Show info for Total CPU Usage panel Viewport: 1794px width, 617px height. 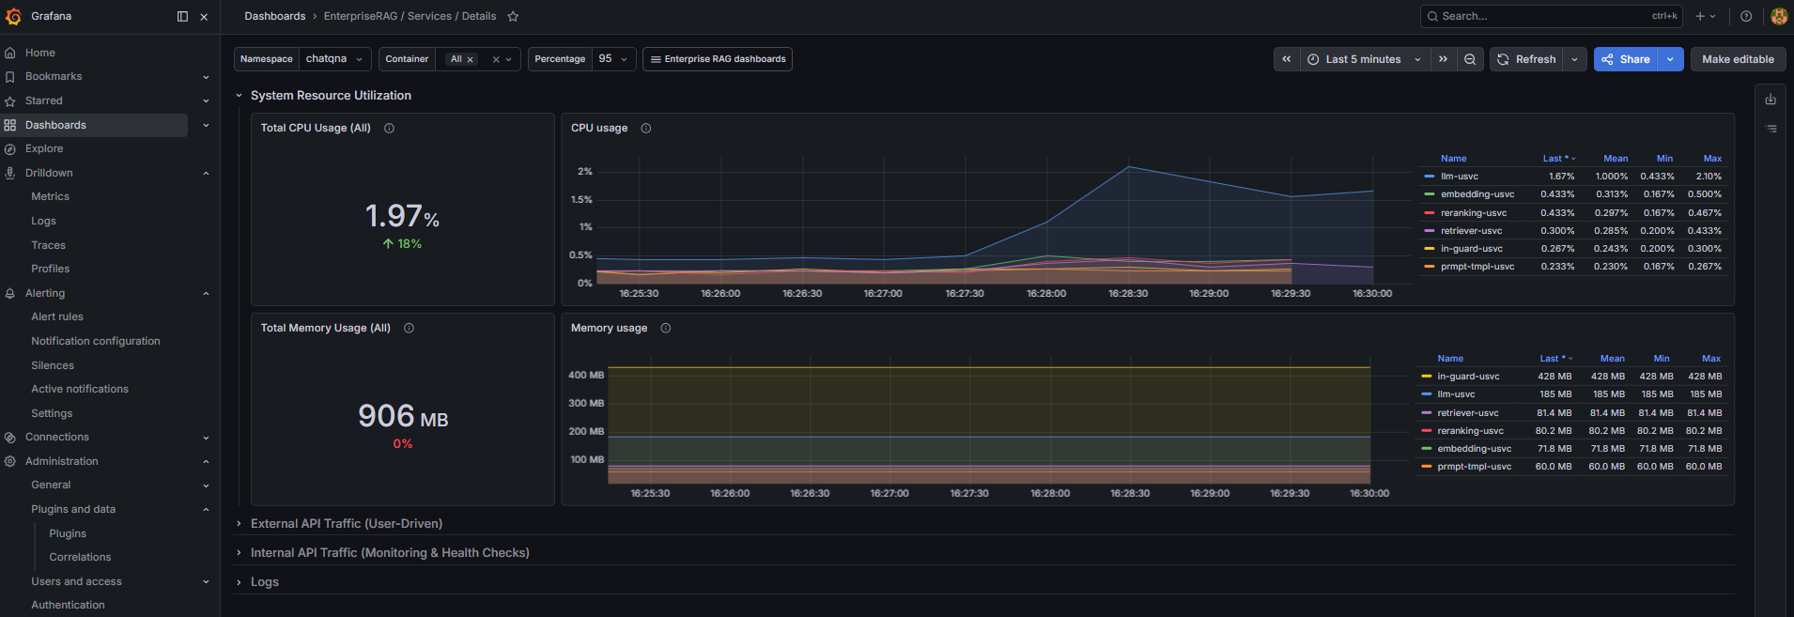[x=389, y=128]
